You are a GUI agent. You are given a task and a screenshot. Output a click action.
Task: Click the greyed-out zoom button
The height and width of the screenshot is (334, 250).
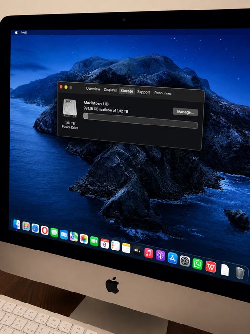(x=70, y=87)
